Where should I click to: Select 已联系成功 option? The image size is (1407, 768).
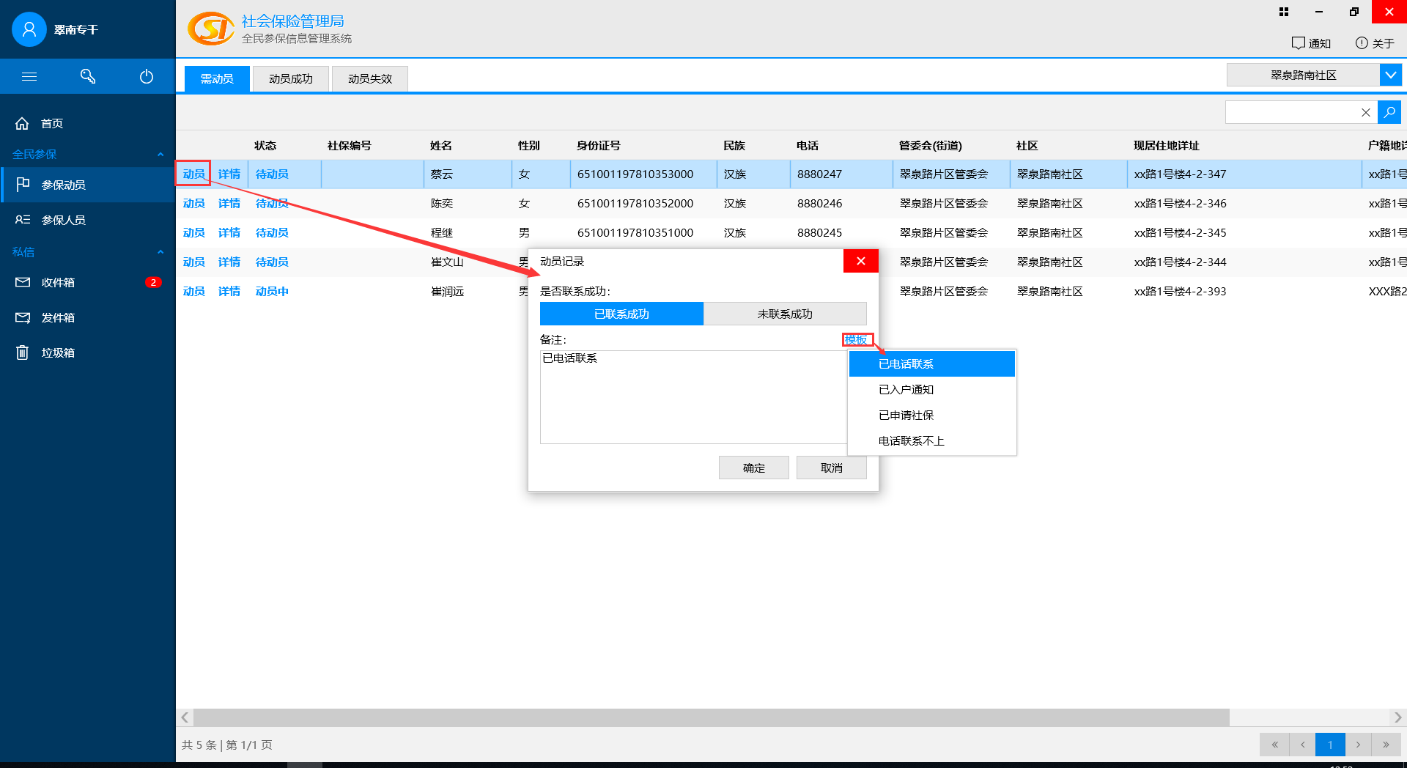tap(621, 314)
